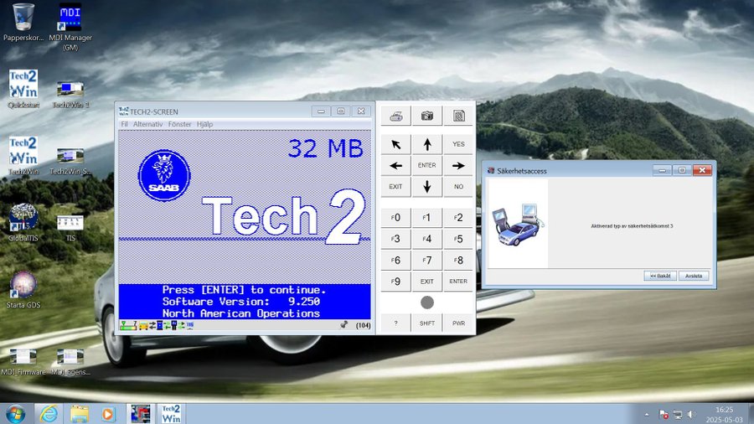Image resolution: width=754 pixels, height=424 pixels.
Task: Click the printer icon on Tech2 keypad
Action: click(x=395, y=116)
